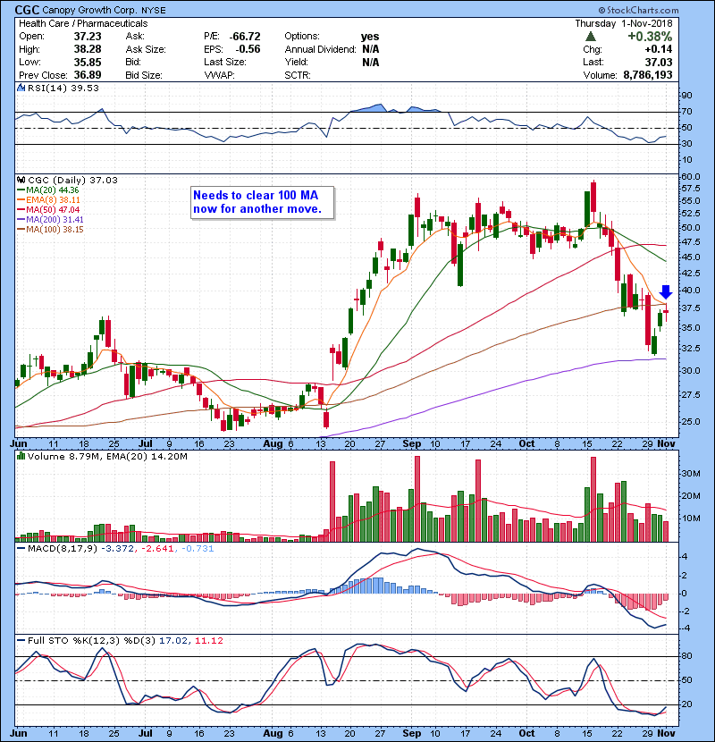715x742 pixels.
Task: Click the green up-triangle change indicator
Action: [590, 37]
